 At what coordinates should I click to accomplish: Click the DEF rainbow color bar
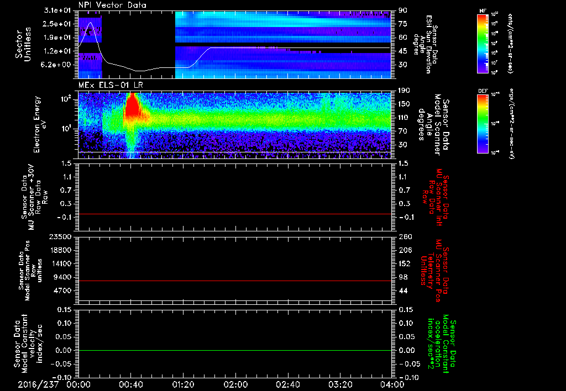click(x=483, y=123)
